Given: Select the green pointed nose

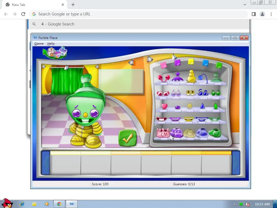Looking at the screenshot, I should [216, 106].
